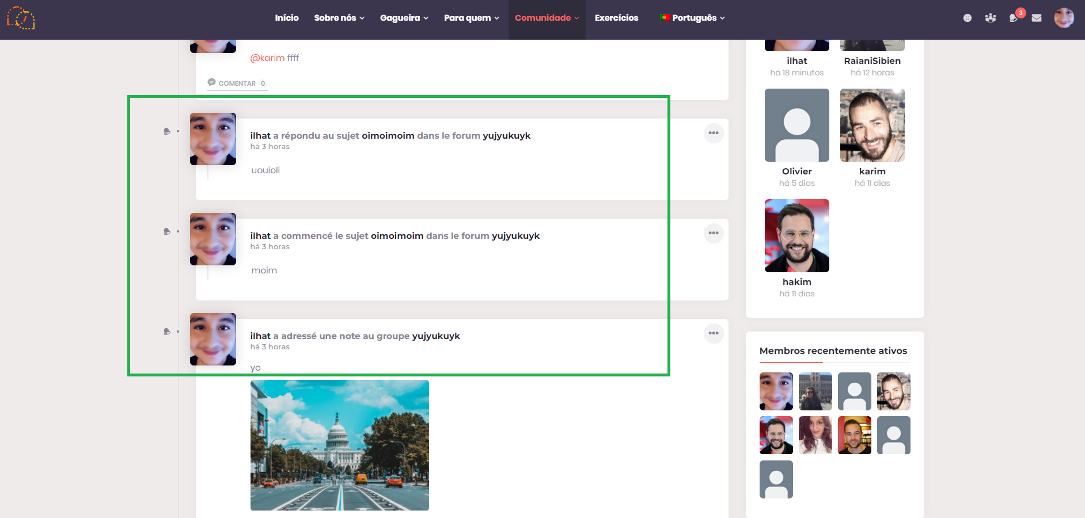Click ilhat's avatar on the 'a commencé' post
The height and width of the screenshot is (518, 1085).
tap(213, 239)
